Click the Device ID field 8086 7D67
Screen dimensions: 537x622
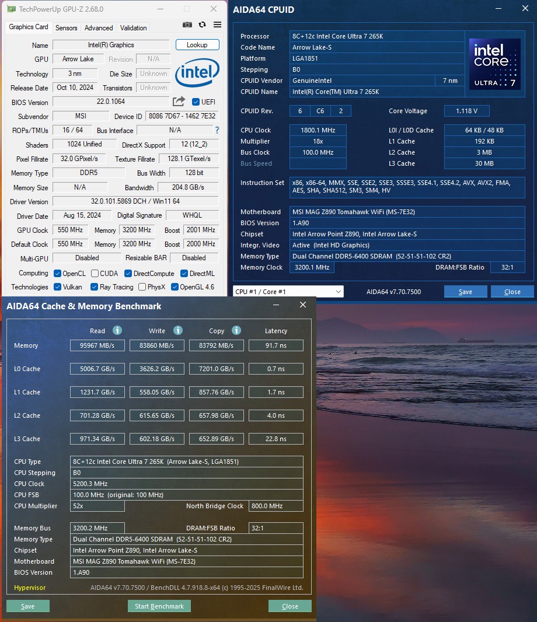tap(182, 116)
